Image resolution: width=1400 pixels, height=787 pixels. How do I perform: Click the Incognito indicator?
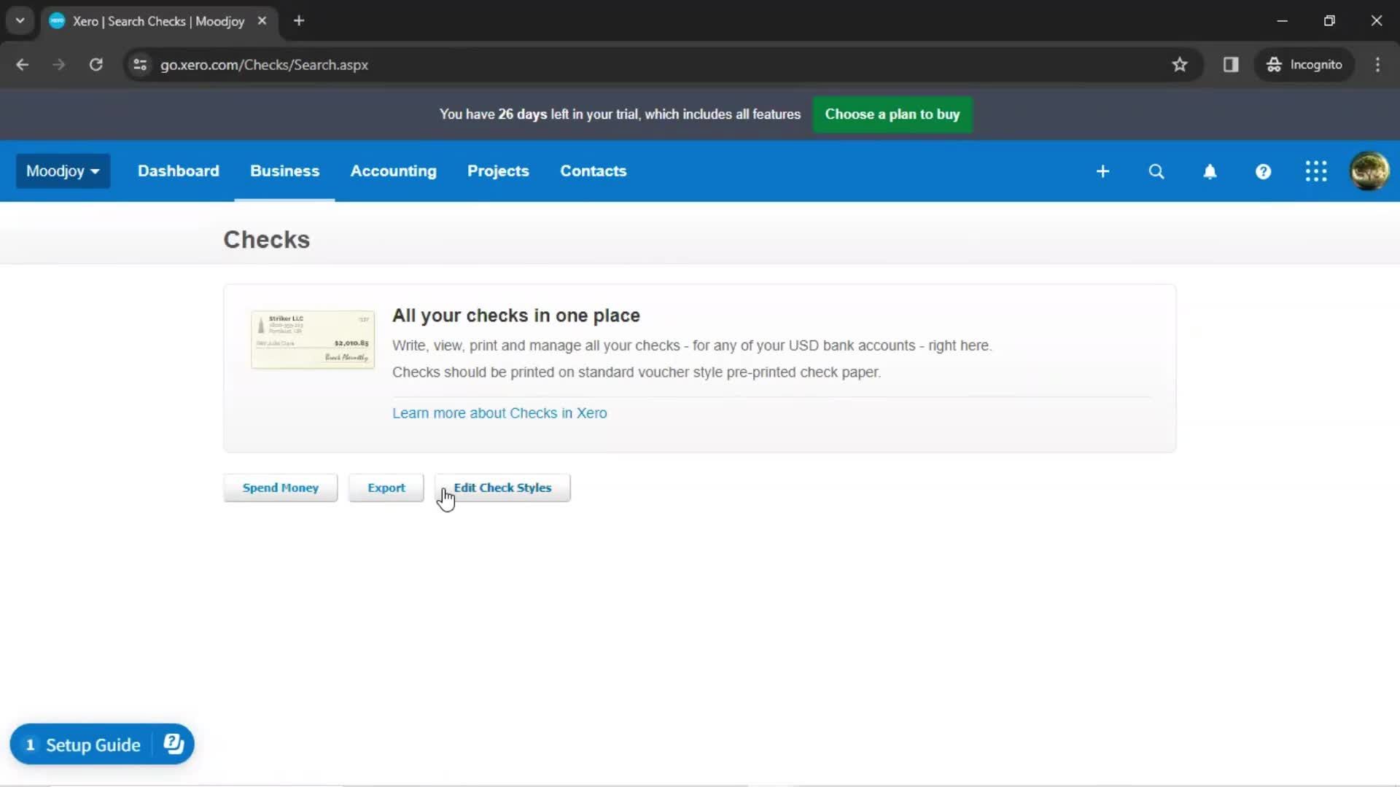tap(1304, 65)
